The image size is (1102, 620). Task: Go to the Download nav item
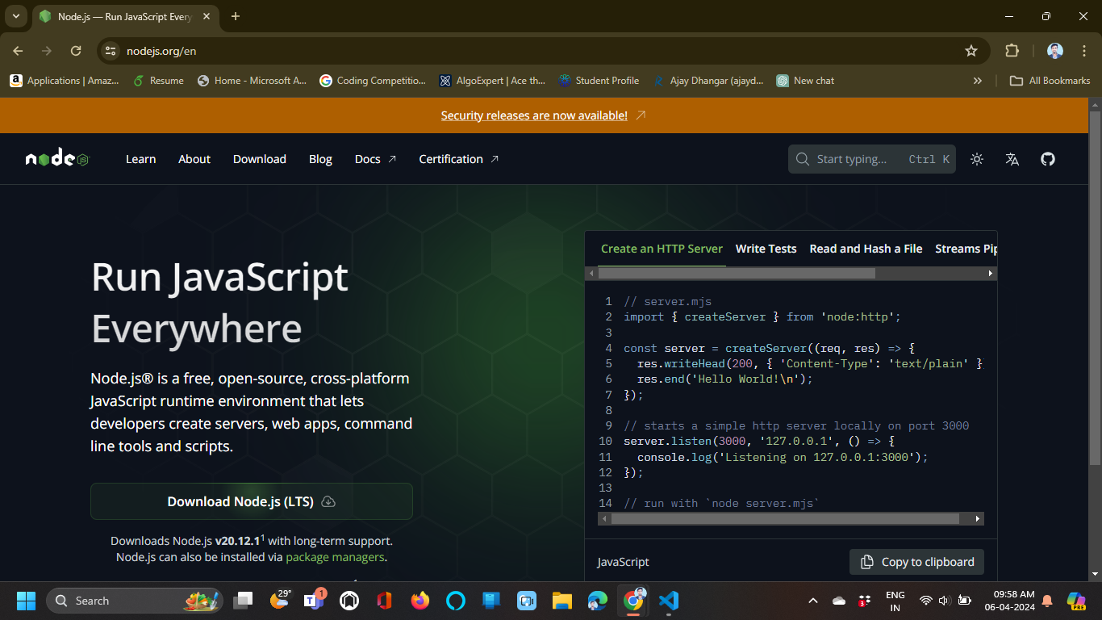click(260, 159)
